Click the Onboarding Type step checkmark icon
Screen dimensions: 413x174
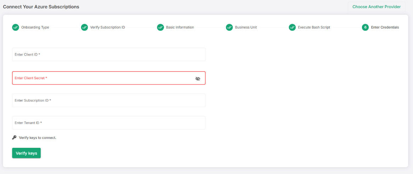[x=16, y=27]
